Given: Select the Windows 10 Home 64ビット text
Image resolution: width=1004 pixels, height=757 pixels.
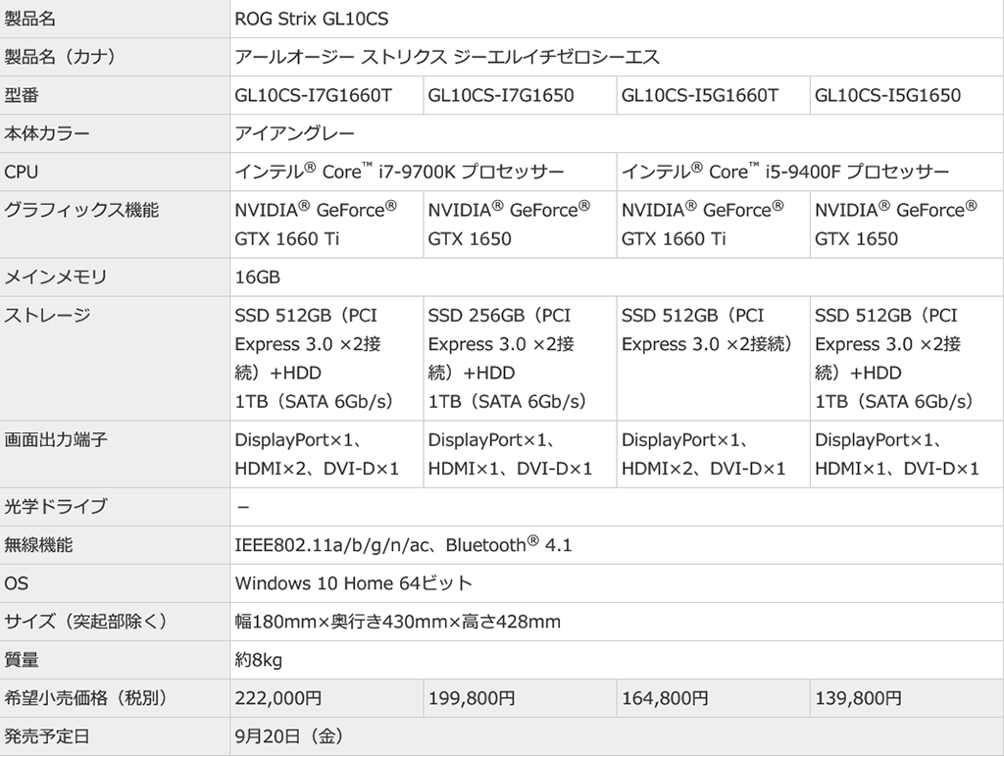Looking at the screenshot, I should pos(354,583).
